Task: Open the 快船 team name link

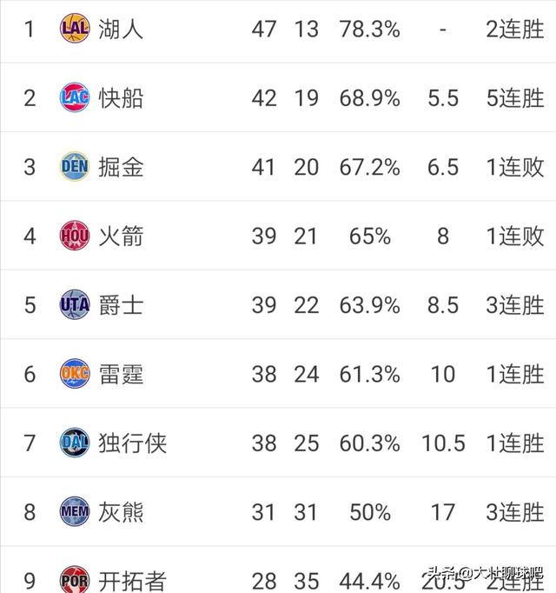Action: point(121,98)
